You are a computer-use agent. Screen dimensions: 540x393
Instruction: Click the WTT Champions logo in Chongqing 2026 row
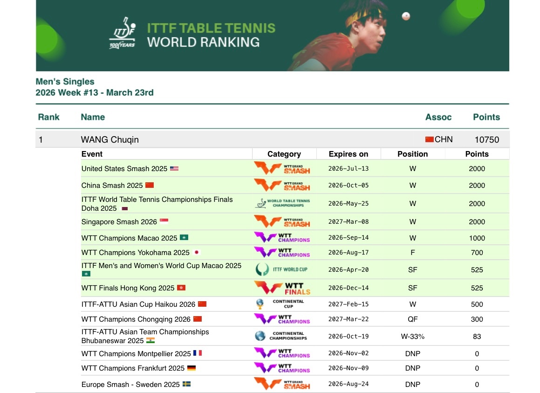coord(282,319)
